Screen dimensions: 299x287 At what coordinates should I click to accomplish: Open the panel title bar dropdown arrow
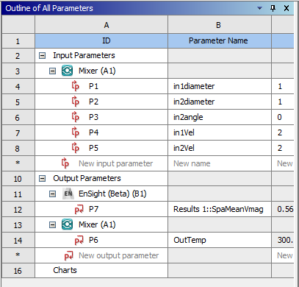click(259, 8)
